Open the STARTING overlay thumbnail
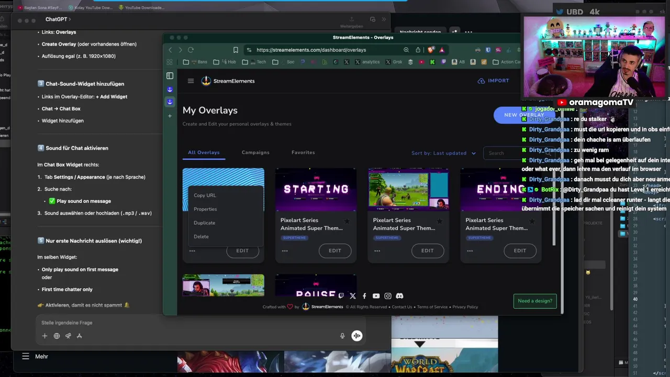The image size is (670, 377). coord(316,190)
